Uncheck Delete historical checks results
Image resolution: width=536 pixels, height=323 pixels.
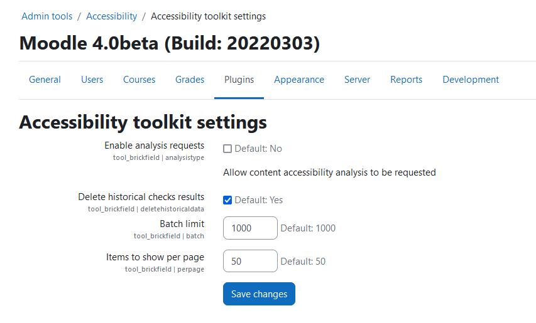tap(227, 200)
